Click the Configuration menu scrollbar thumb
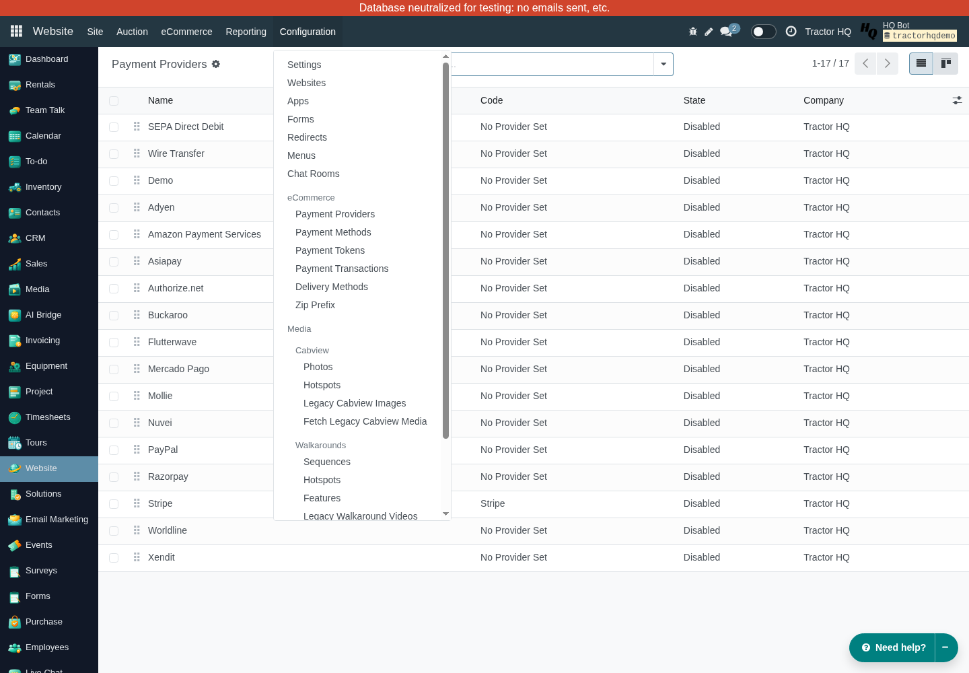Screen dimensions: 969x673 pyautogui.click(x=445, y=250)
